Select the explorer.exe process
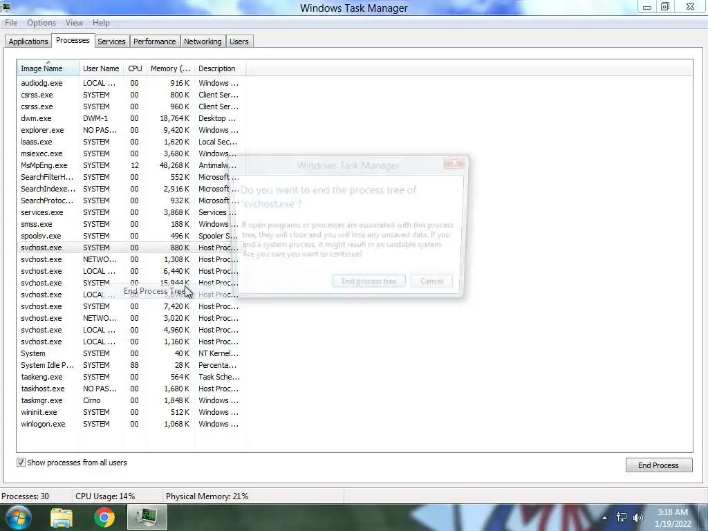Screen dimensions: 708x531 point(131,130)
